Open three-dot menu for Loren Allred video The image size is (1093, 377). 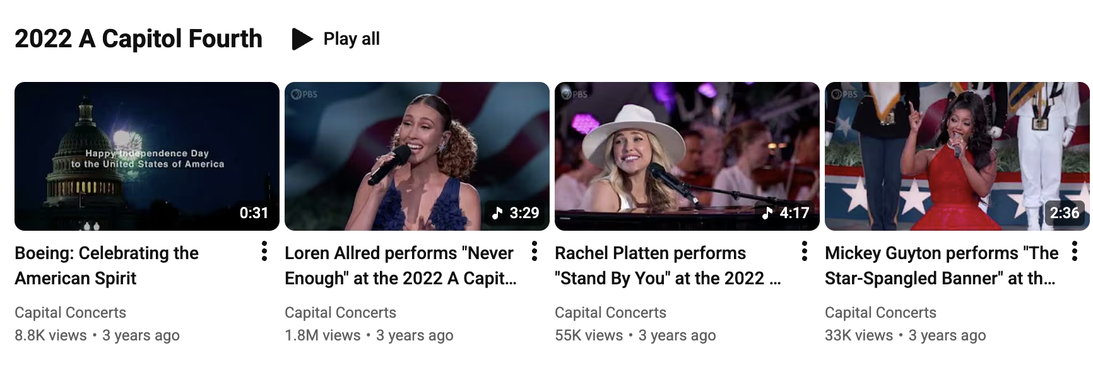(x=535, y=251)
